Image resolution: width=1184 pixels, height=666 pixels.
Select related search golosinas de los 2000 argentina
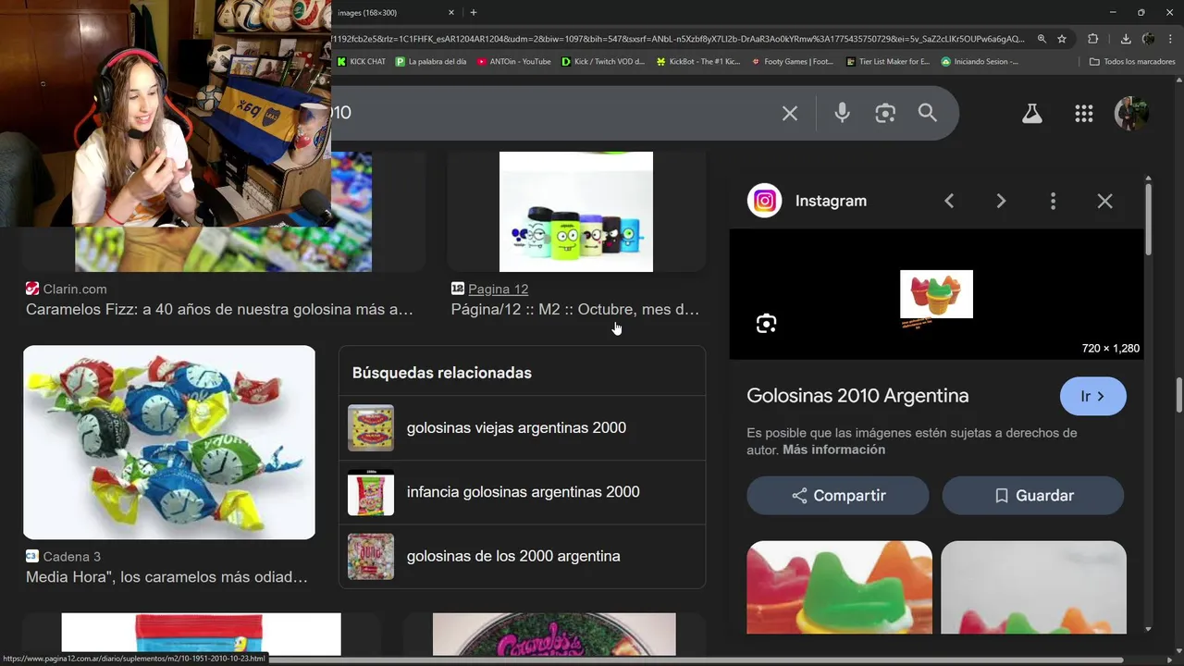(x=522, y=556)
